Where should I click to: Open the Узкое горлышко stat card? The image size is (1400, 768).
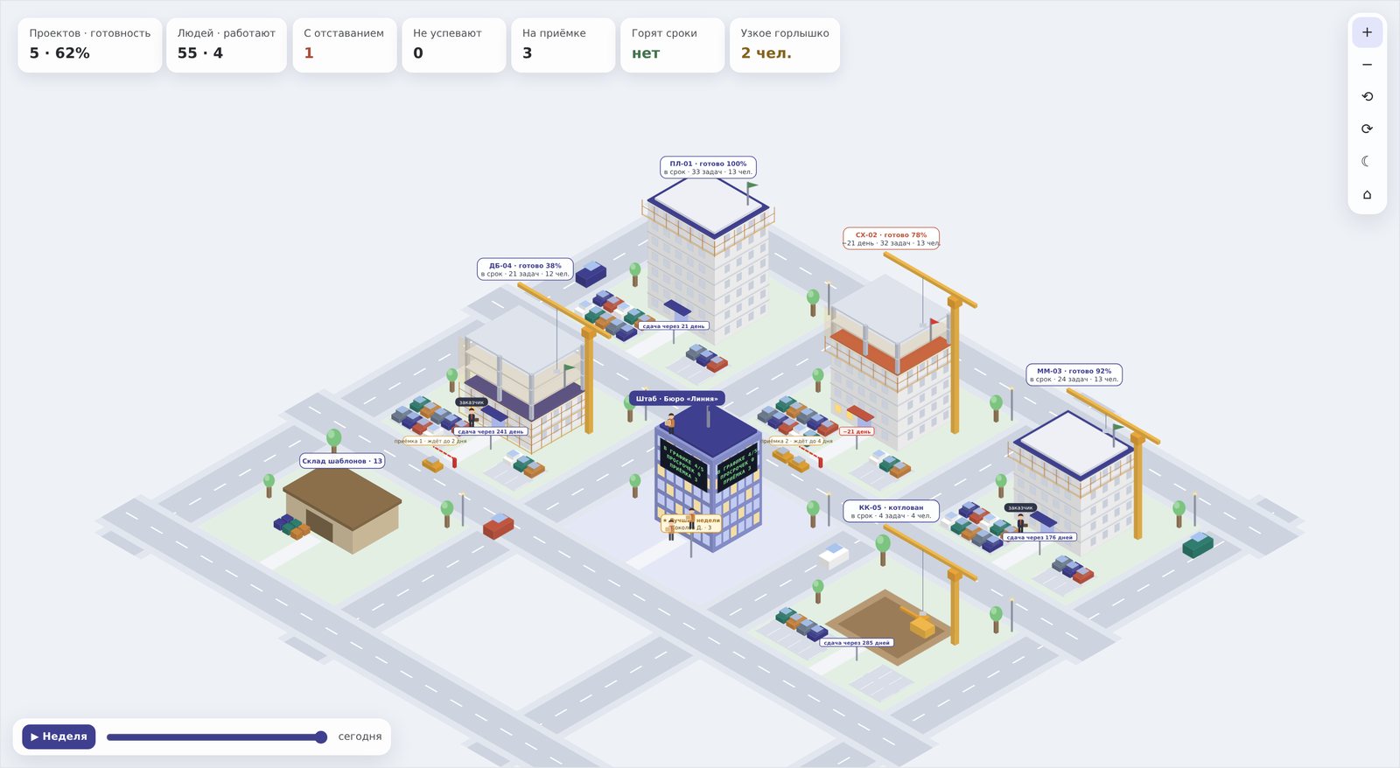785,45
